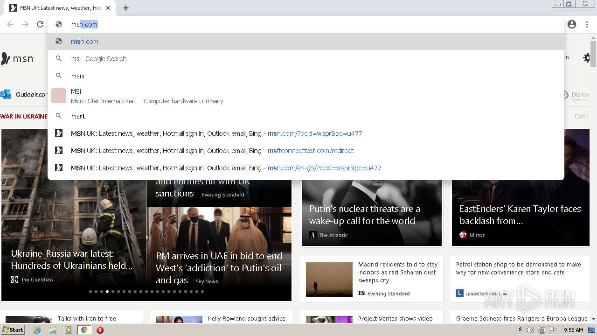Open Windows Explorer folder taskbar icon

pyautogui.click(x=53, y=330)
